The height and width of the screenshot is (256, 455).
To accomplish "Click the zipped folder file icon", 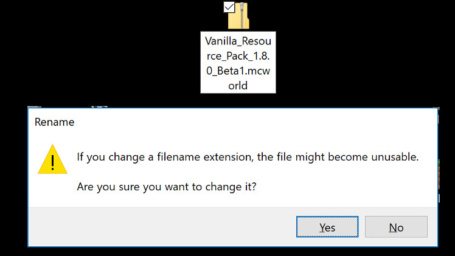I will point(238,17).
